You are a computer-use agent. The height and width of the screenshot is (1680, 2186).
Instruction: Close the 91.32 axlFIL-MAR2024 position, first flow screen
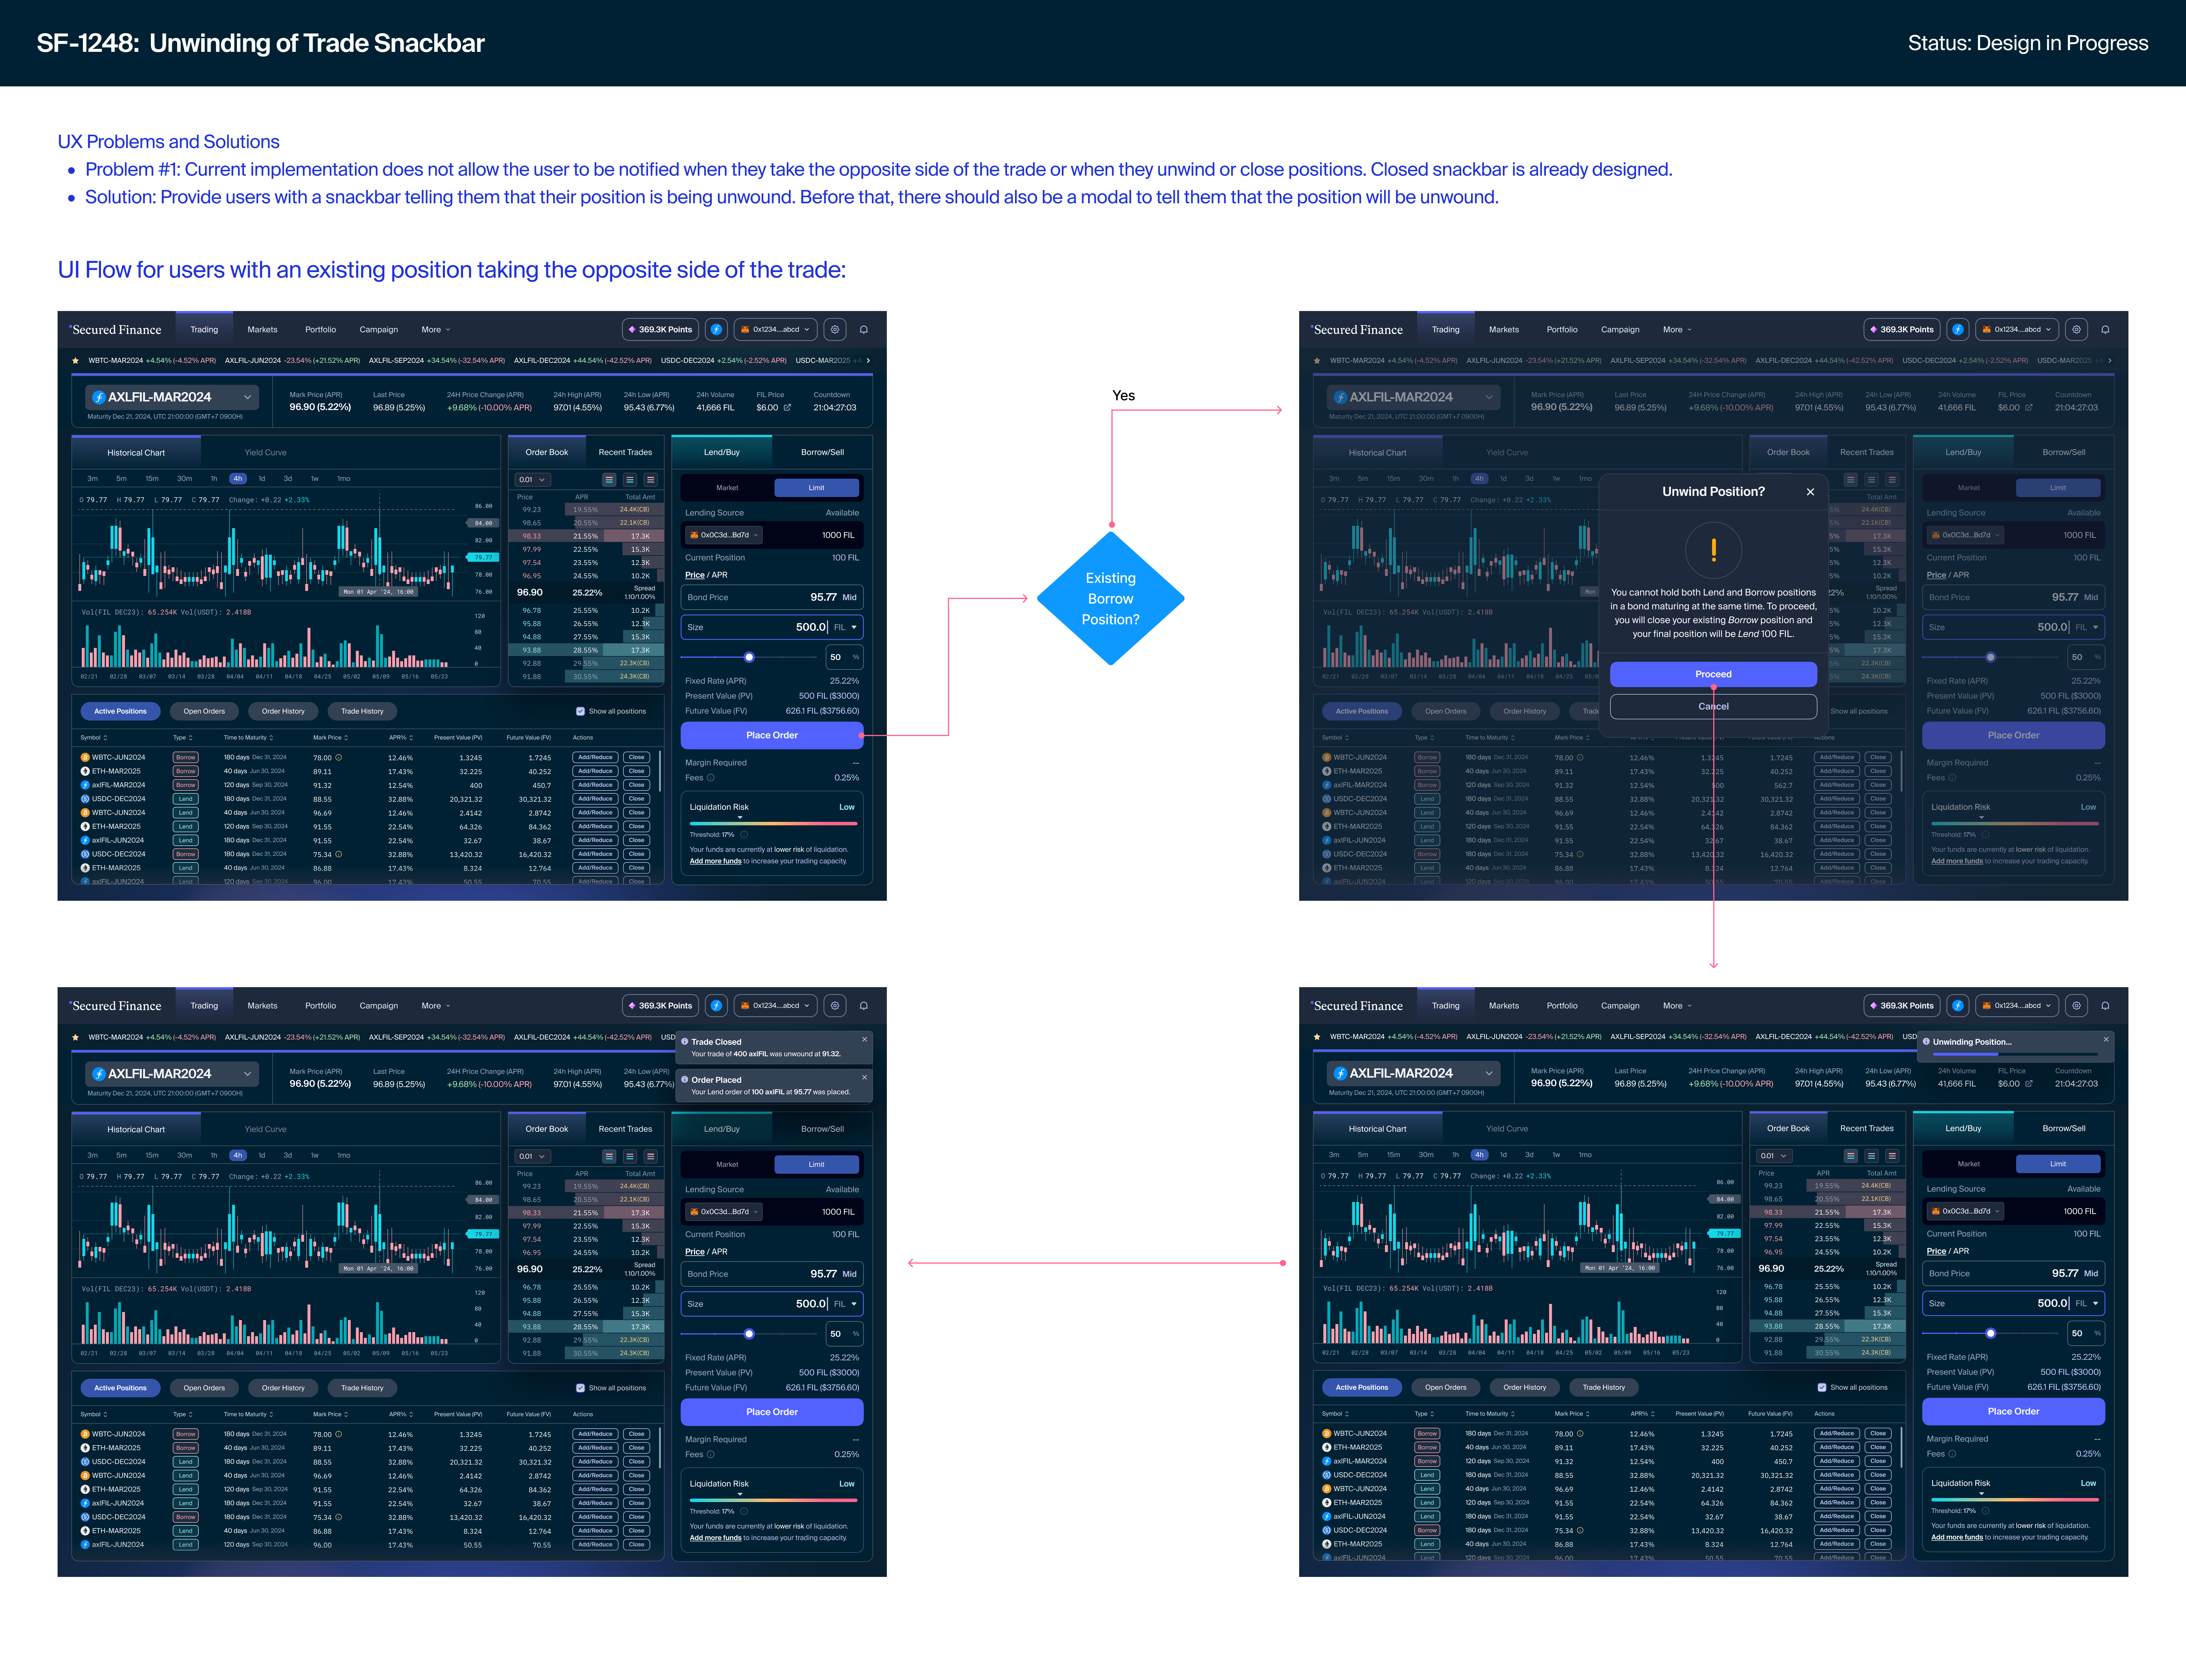(637, 785)
